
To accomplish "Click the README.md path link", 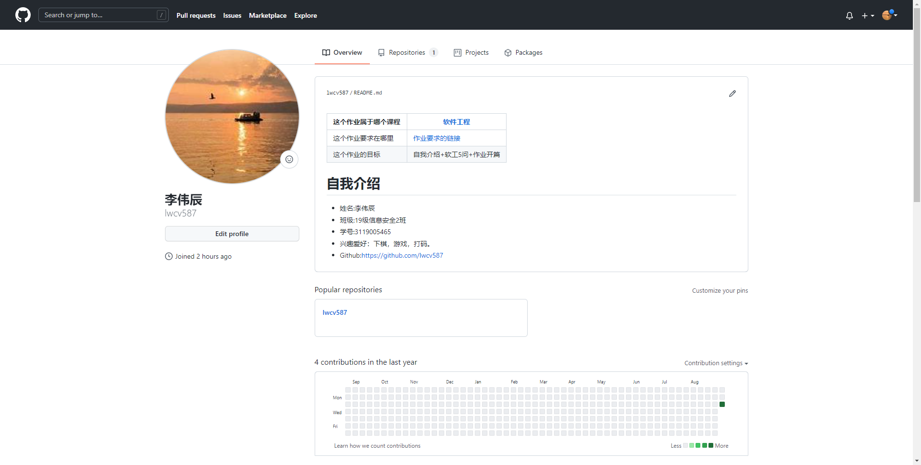I will click(x=368, y=93).
